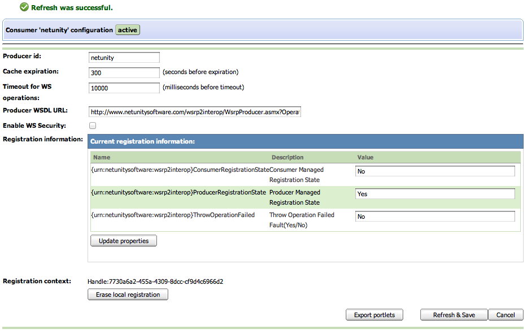Click the registration handle text
This screenshot has width=527, height=333.
tap(155, 282)
